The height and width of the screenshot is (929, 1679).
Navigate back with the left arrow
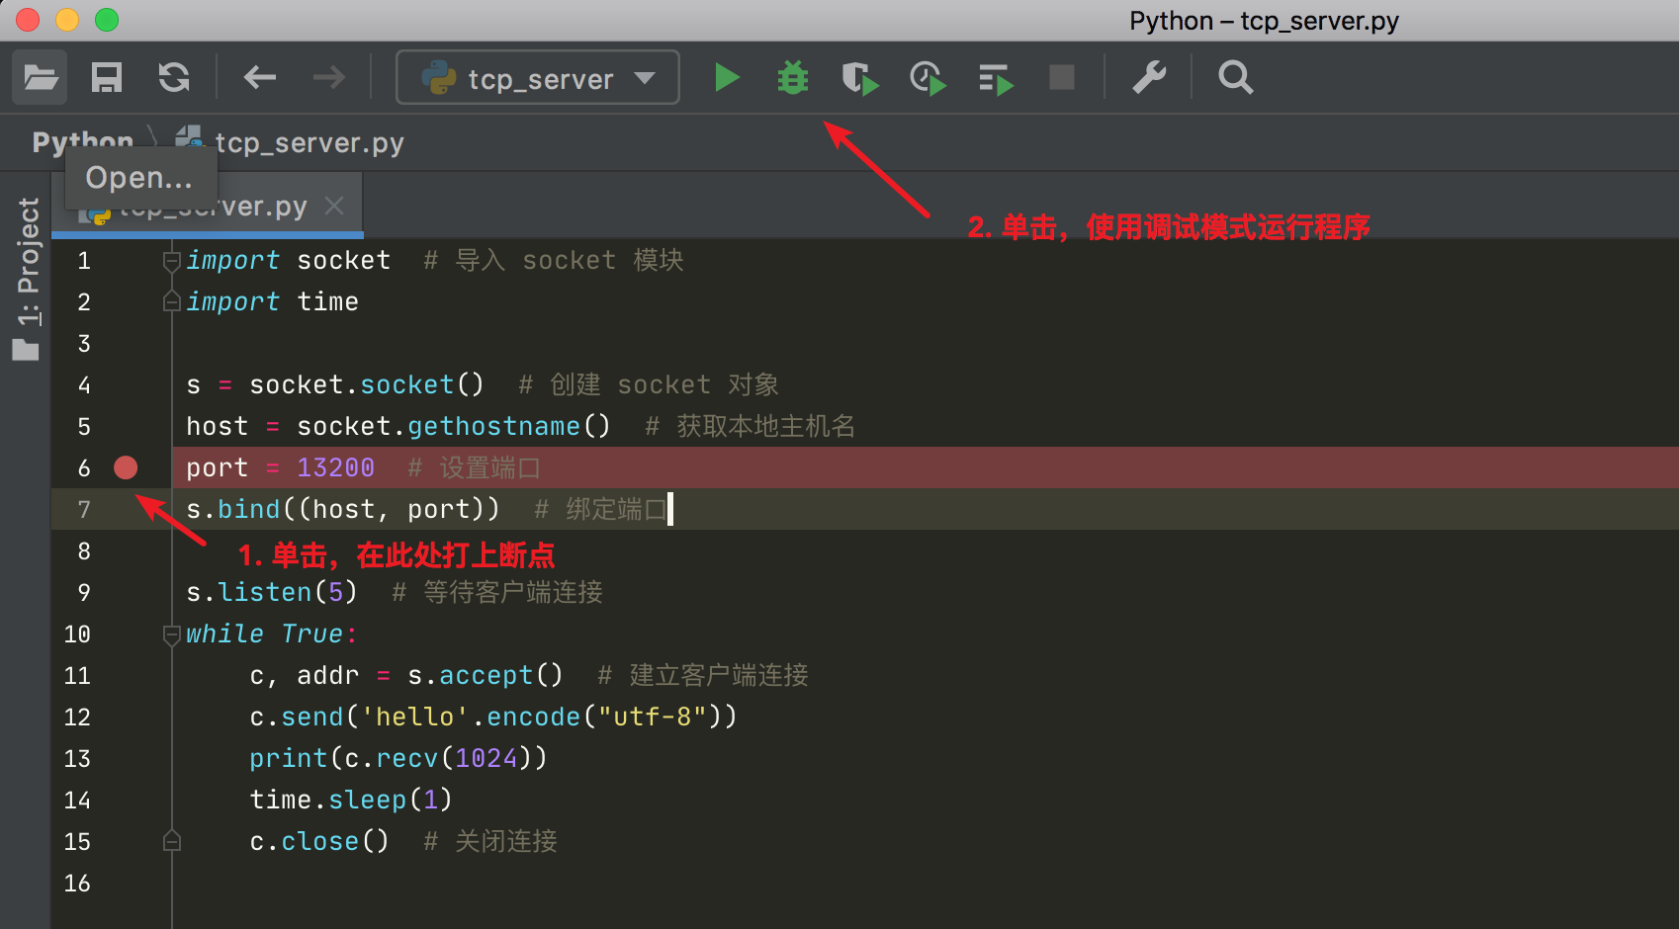pos(260,77)
